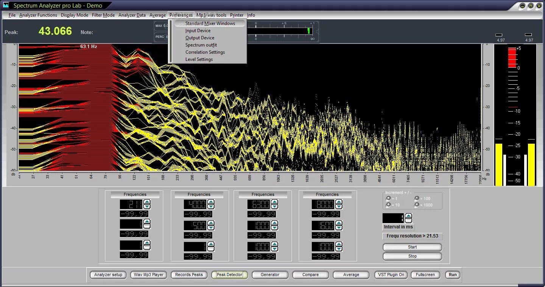
Task: Expand the Filter Mode menu
Action: [103, 15]
